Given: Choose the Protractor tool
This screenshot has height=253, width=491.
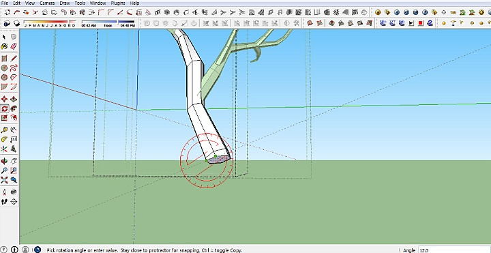Looking at the screenshot, I should pos(4,139).
